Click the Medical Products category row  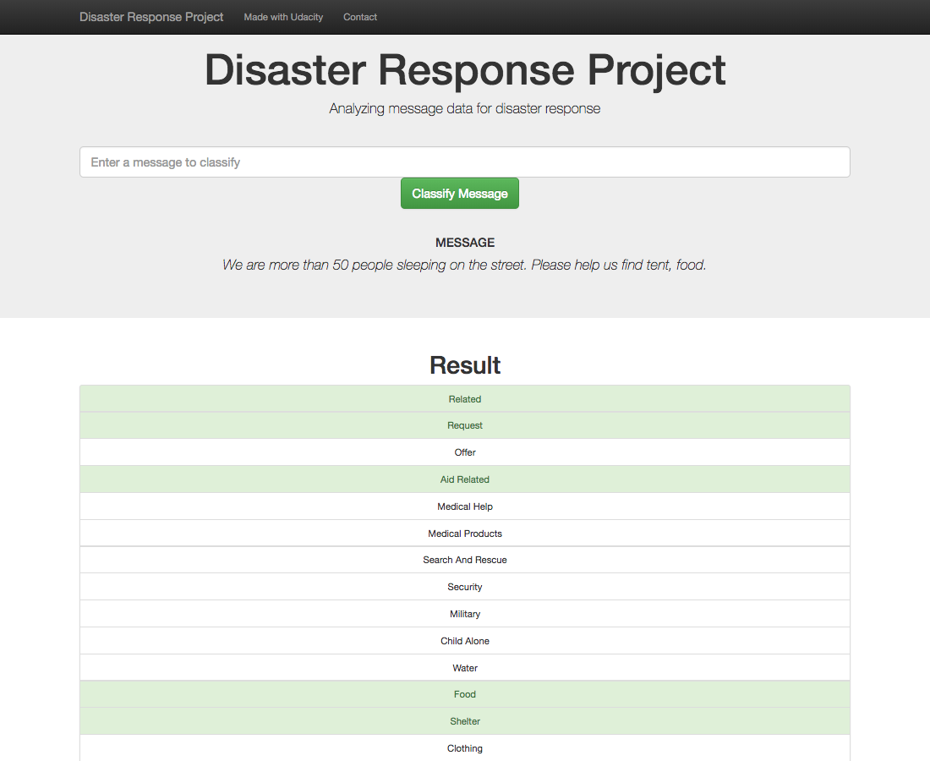[464, 534]
